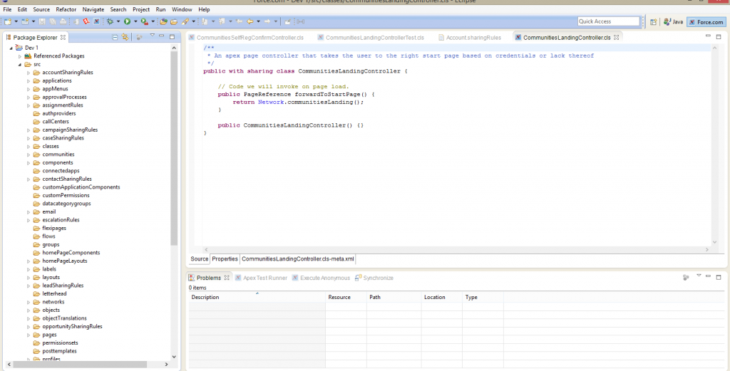
Task: Click the Open Perspective icon
Action: [x=654, y=22]
